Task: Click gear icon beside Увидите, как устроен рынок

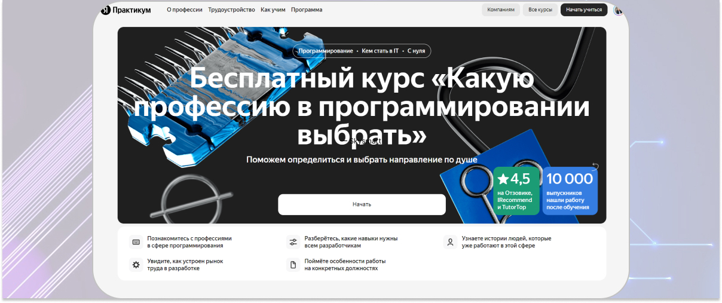Action: point(136,265)
